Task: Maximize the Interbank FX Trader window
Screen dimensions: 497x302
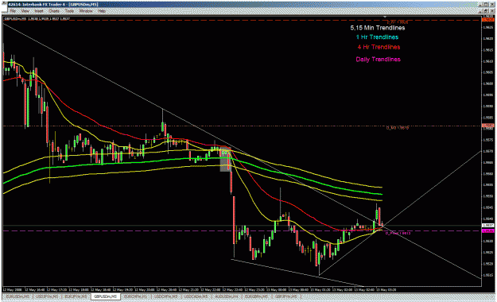Action: coord(486,4)
